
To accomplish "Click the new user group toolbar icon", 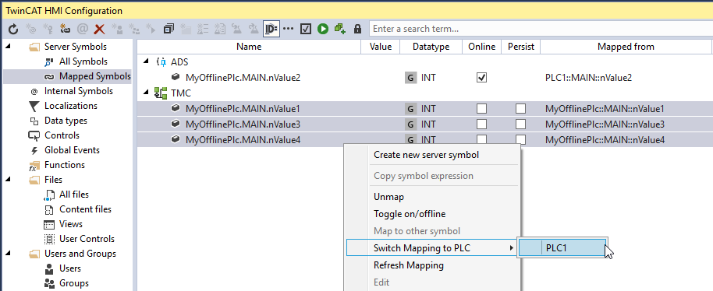I will pyautogui.click(x=134, y=29).
